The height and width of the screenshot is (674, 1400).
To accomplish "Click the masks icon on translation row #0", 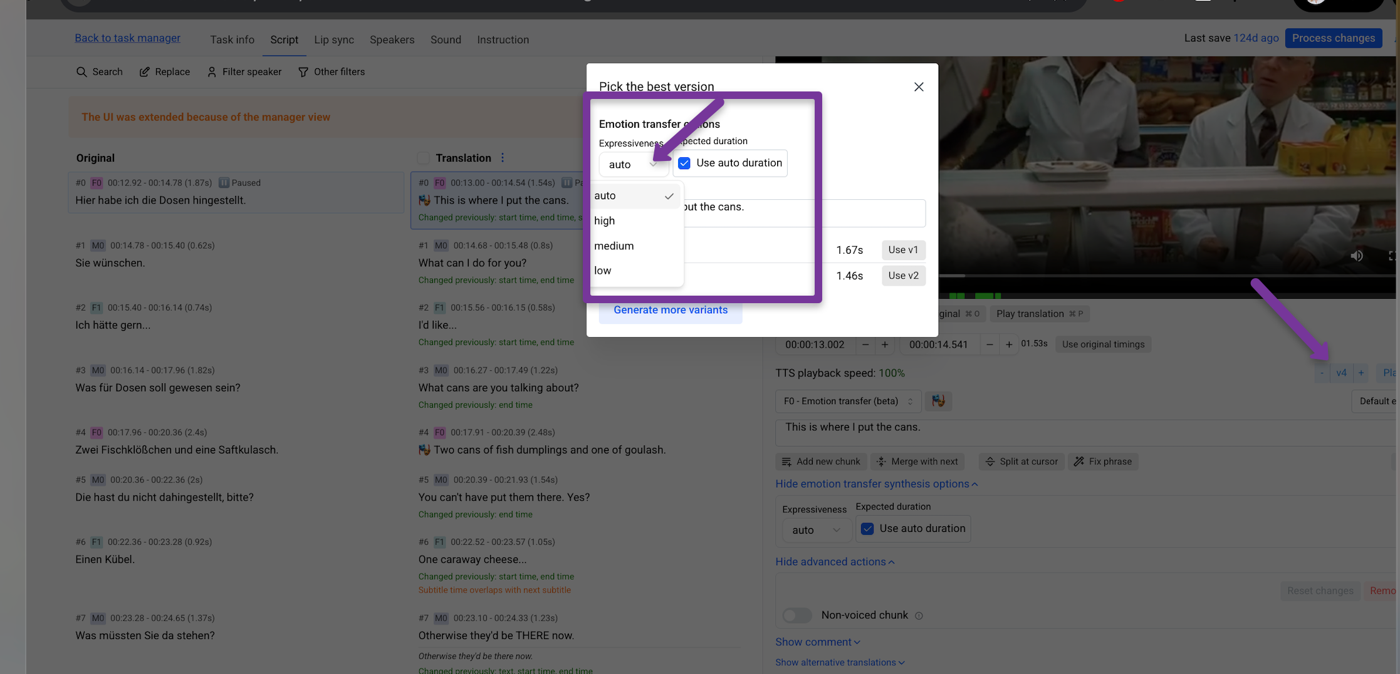I will pyautogui.click(x=424, y=200).
